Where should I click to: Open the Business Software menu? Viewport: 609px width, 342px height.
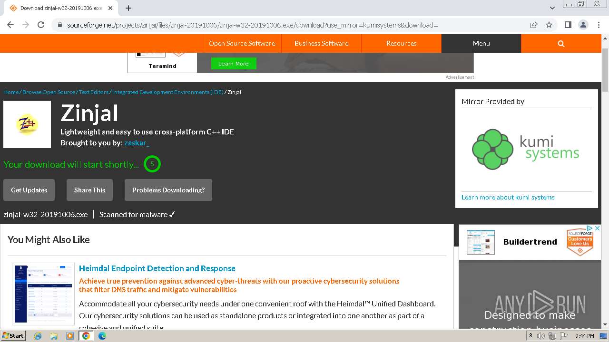321,43
